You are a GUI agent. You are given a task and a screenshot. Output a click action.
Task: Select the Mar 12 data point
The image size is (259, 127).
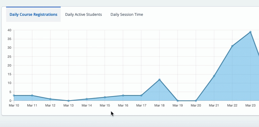click(50, 99)
